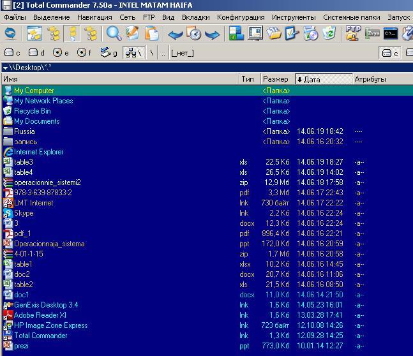The height and width of the screenshot is (356, 413).
Task: Open the \\Desktop\ path dropdown arrow
Action: [x=5, y=67]
